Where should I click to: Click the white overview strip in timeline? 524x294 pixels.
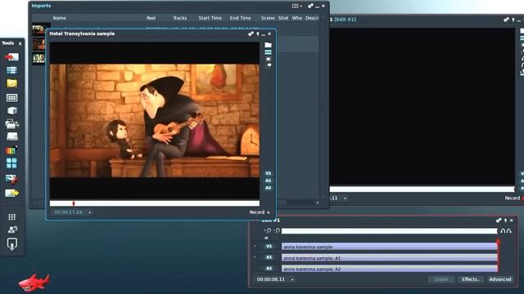tap(390, 231)
